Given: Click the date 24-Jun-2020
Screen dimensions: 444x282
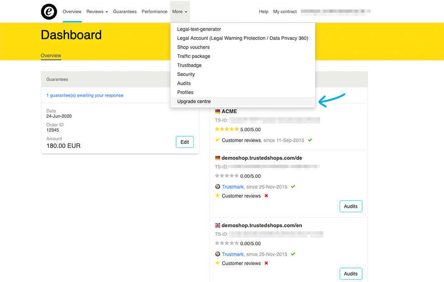Looking at the screenshot, I should [x=59, y=116].
